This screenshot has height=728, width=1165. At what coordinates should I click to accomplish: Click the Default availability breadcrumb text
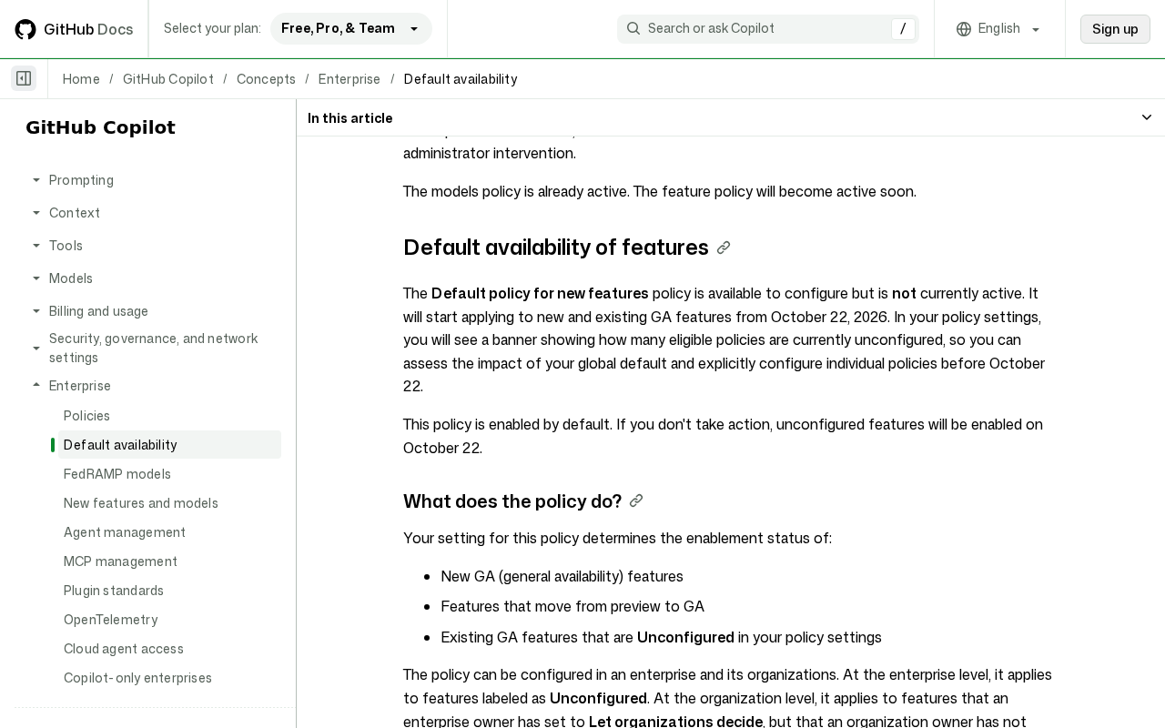(x=461, y=79)
